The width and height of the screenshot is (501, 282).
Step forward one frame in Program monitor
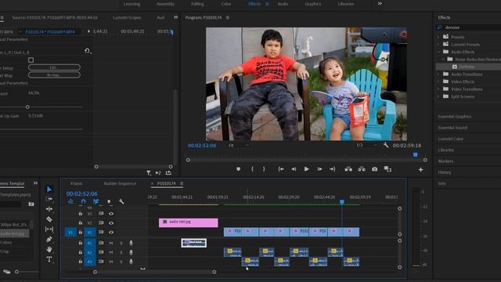coord(319,169)
